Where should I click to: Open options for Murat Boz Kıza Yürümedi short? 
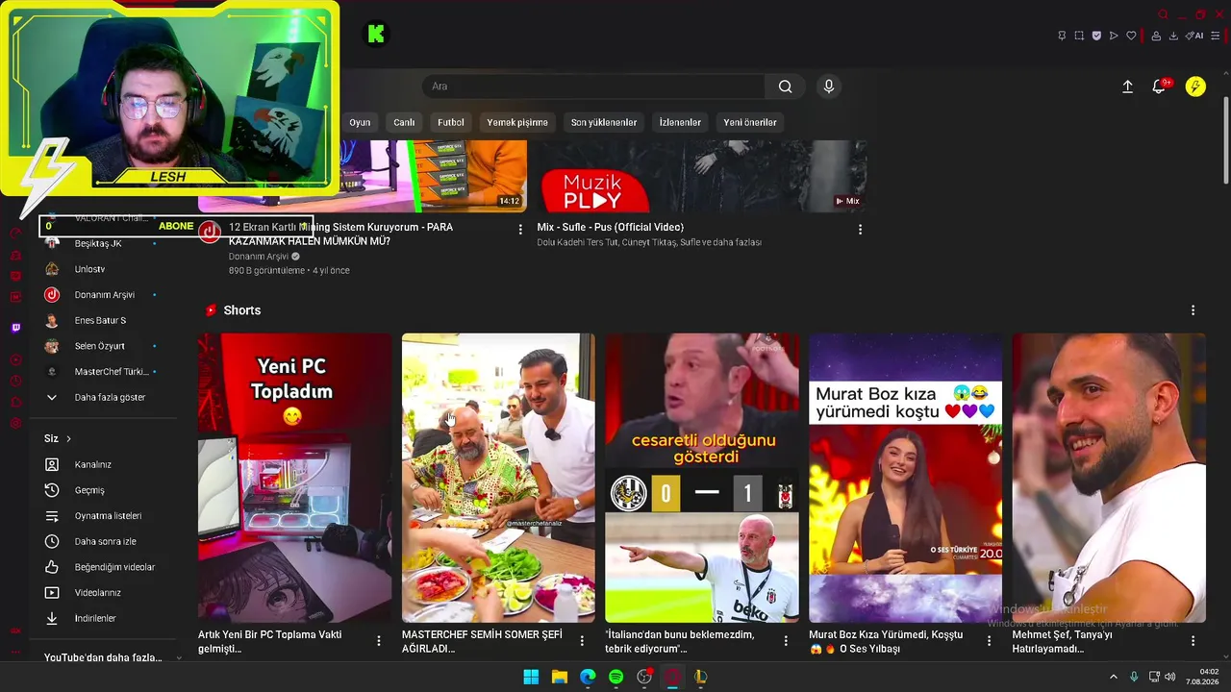pos(989,641)
